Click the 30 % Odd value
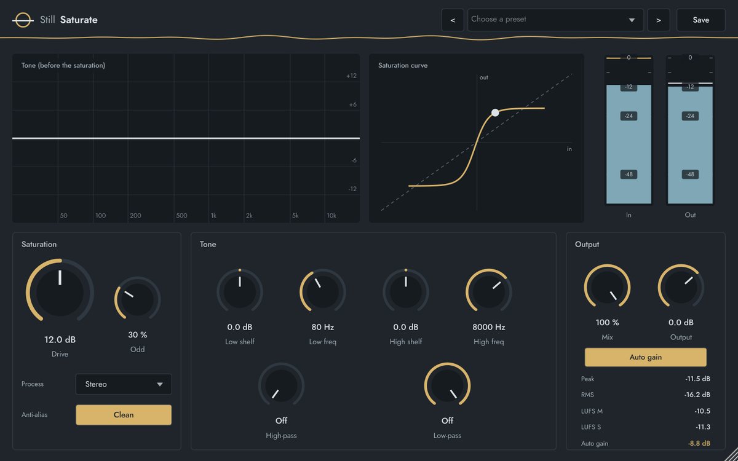 [138, 335]
